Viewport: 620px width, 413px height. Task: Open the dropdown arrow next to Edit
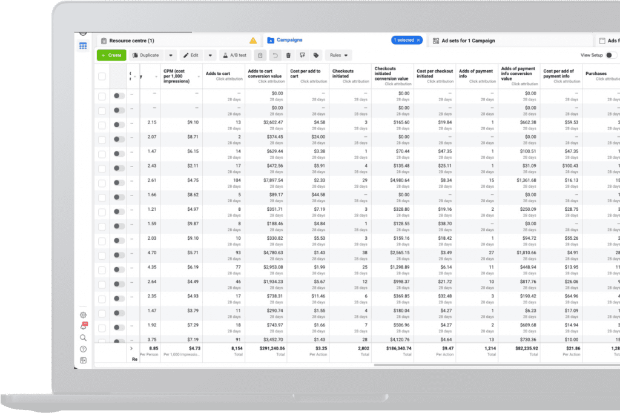210,55
